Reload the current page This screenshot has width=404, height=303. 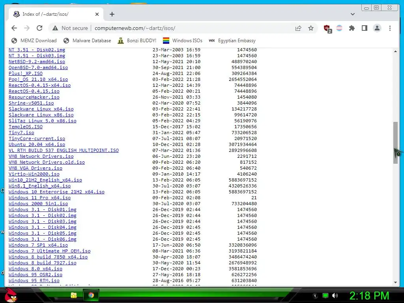(39, 28)
